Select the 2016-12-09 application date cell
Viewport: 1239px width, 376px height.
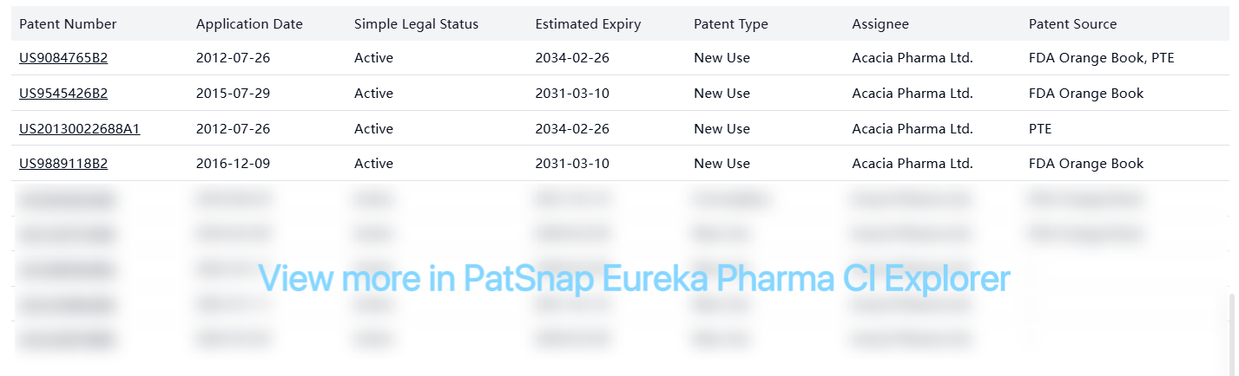tap(233, 164)
